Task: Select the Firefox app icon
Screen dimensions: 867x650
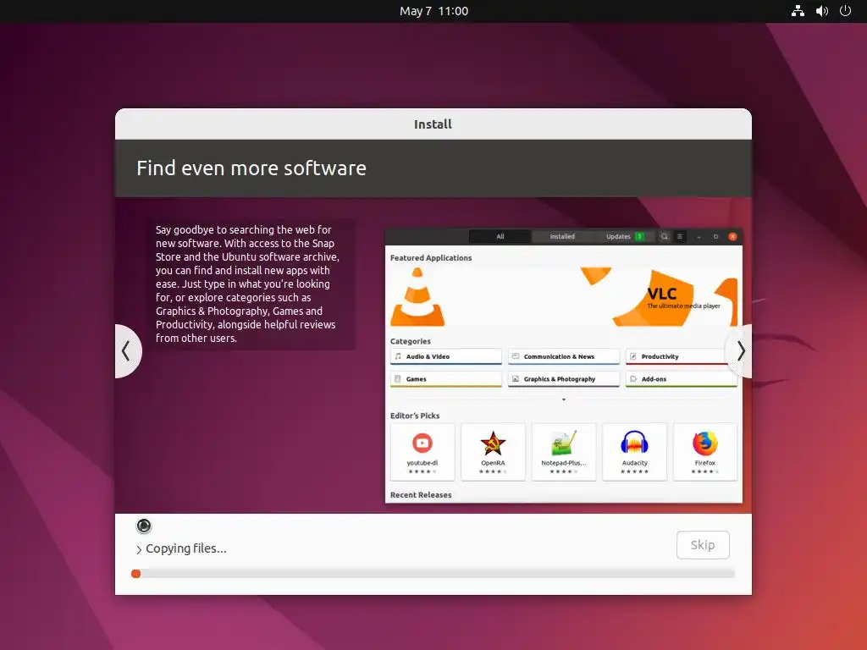Action: 705,443
